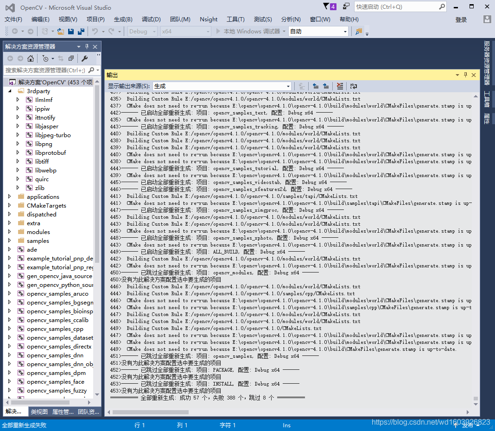Click Collapse All icon in Solution Explorer
Viewport: 495px width, 431px height.
71,58
